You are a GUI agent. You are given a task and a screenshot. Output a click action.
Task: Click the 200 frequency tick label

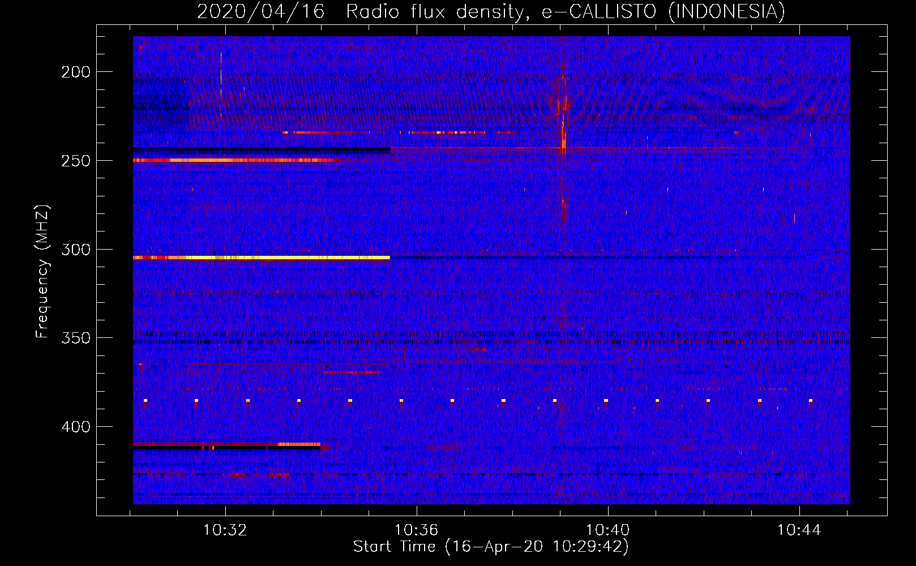coord(76,72)
